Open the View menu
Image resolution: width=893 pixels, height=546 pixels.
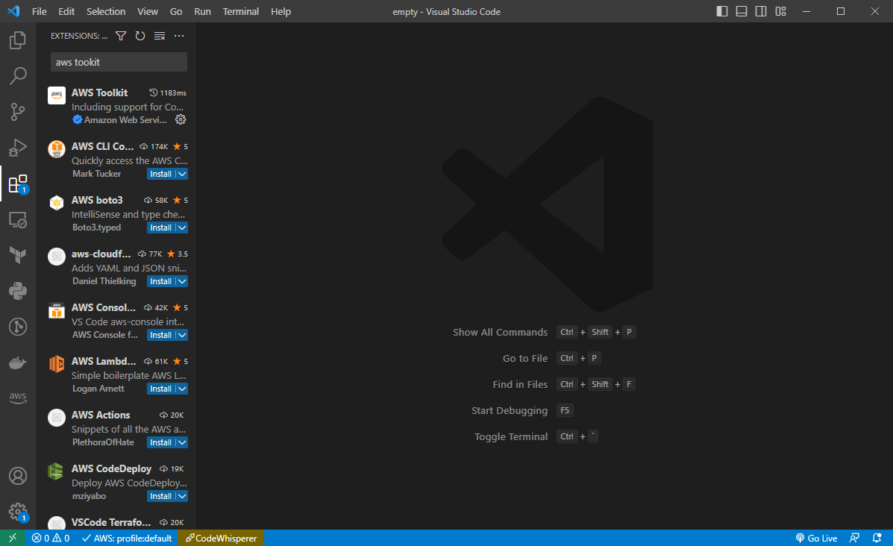coord(148,11)
